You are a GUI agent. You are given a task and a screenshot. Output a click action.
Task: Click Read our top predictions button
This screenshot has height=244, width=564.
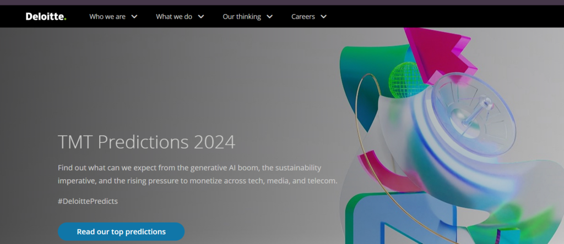tap(121, 231)
